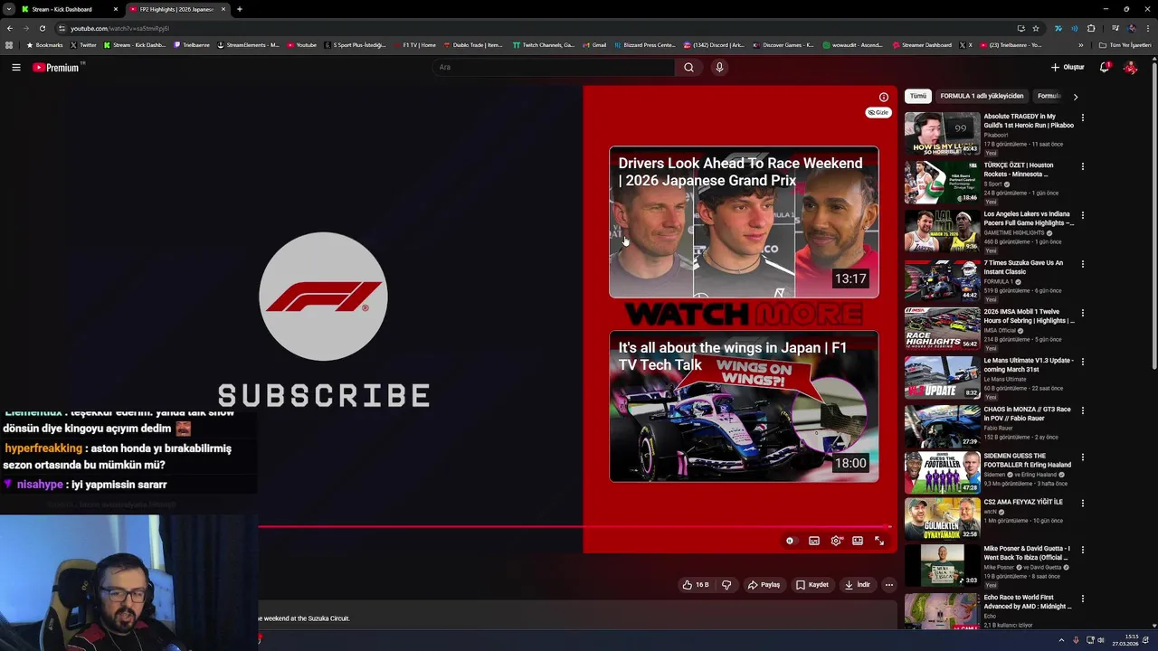Open the bookmarks apps grid icon
Image resolution: width=1158 pixels, height=651 pixels.
(x=9, y=45)
